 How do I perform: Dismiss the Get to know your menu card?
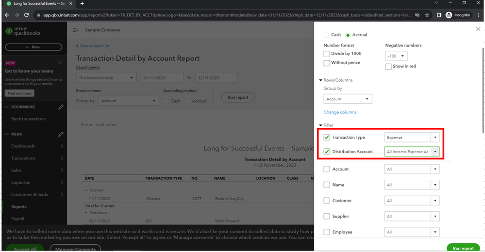tap(60, 63)
